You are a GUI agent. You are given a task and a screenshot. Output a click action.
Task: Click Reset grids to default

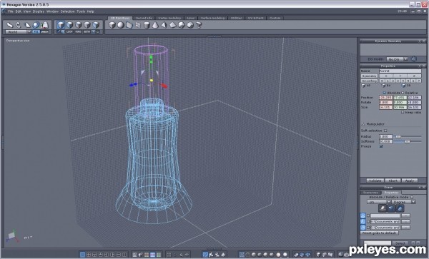click(379, 233)
